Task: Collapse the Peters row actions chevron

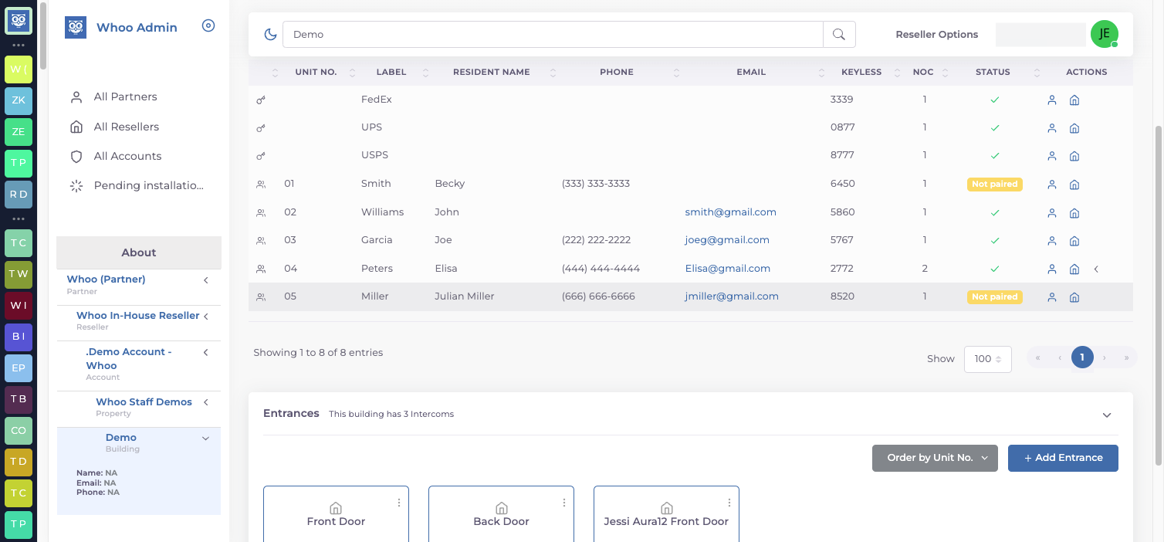Action: [1096, 269]
